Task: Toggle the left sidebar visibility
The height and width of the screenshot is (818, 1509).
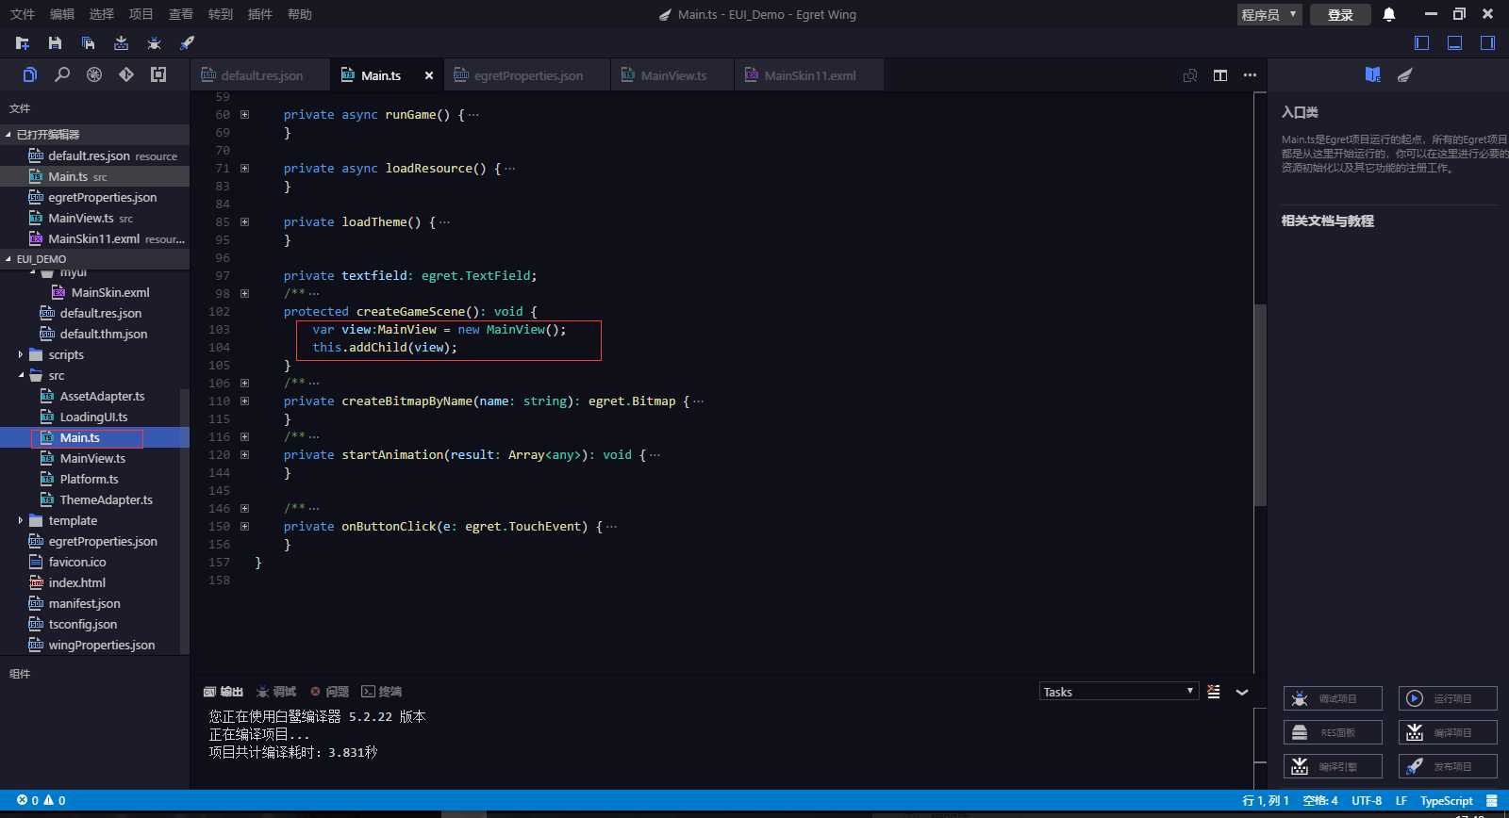Action: click(1422, 42)
